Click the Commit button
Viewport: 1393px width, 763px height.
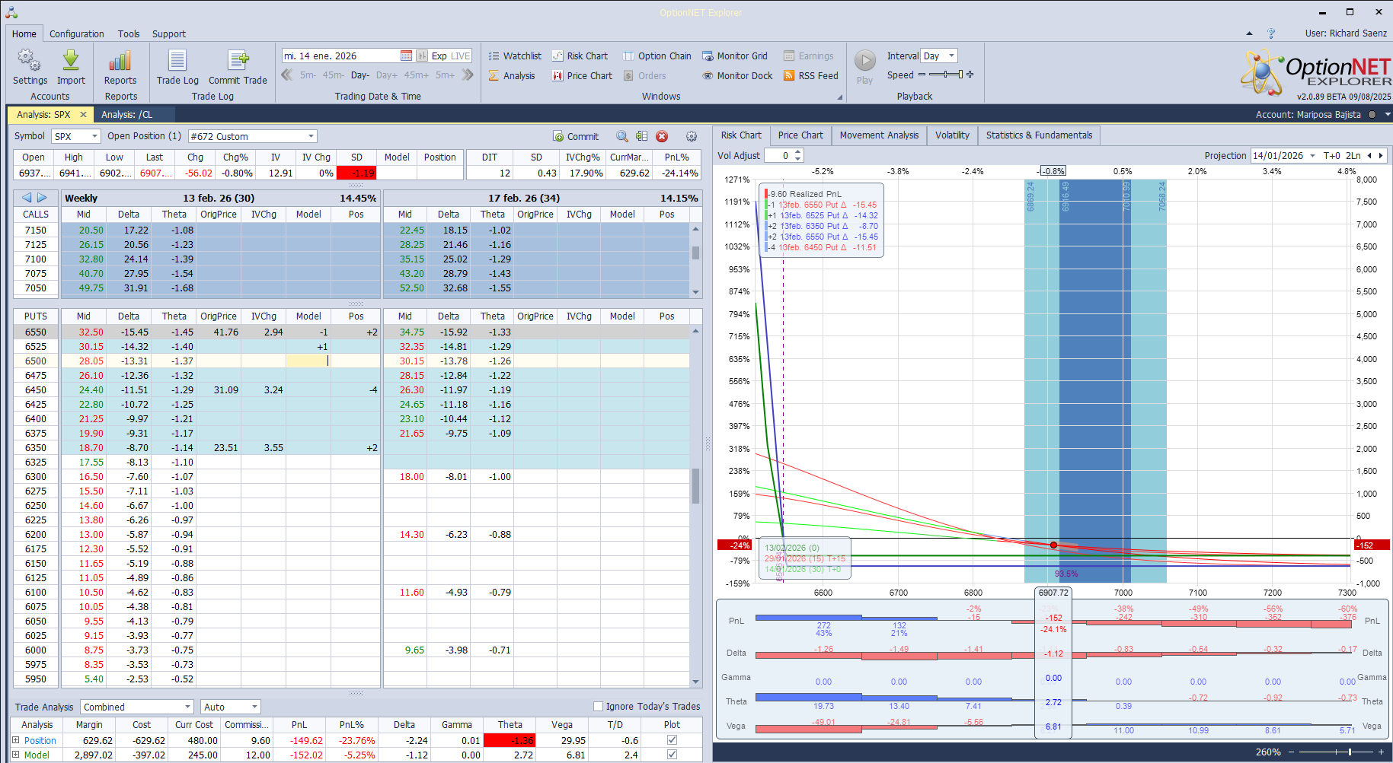click(576, 136)
